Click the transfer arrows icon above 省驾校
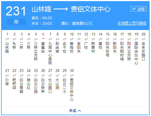This screenshot has width=151, height=116. pyautogui.click(x=72, y=39)
